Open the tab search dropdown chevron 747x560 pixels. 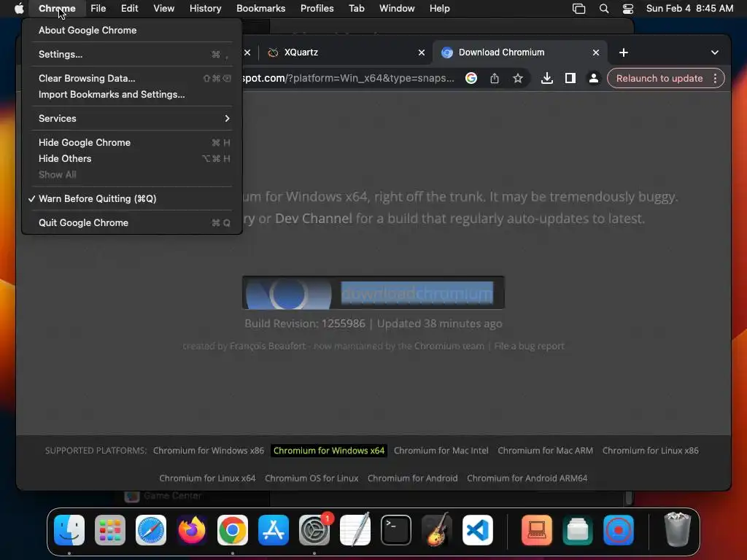pos(715,52)
